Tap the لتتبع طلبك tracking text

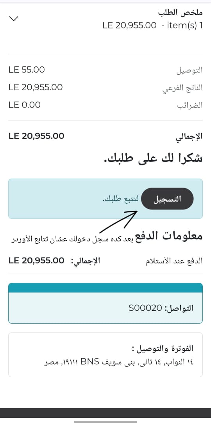click(x=121, y=199)
